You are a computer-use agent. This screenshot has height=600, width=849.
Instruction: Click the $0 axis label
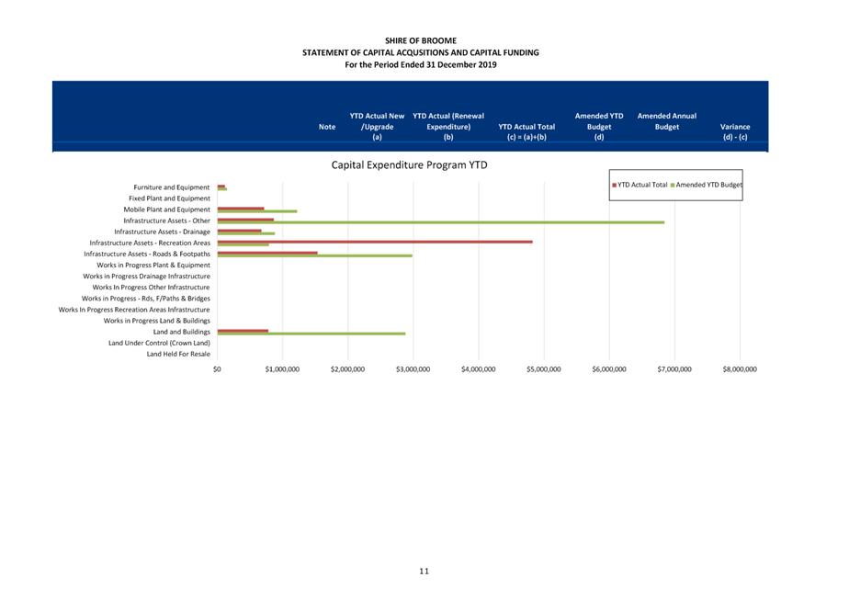click(x=217, y=369)
